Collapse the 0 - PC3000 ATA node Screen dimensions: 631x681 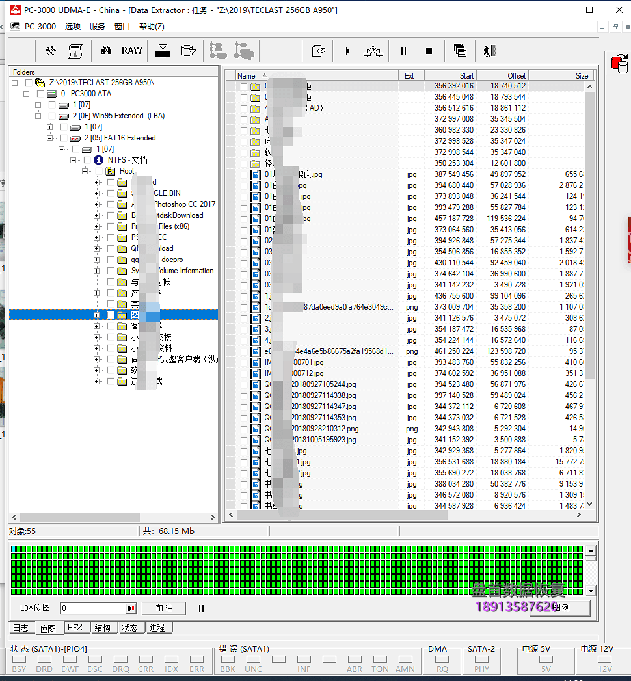27,94
